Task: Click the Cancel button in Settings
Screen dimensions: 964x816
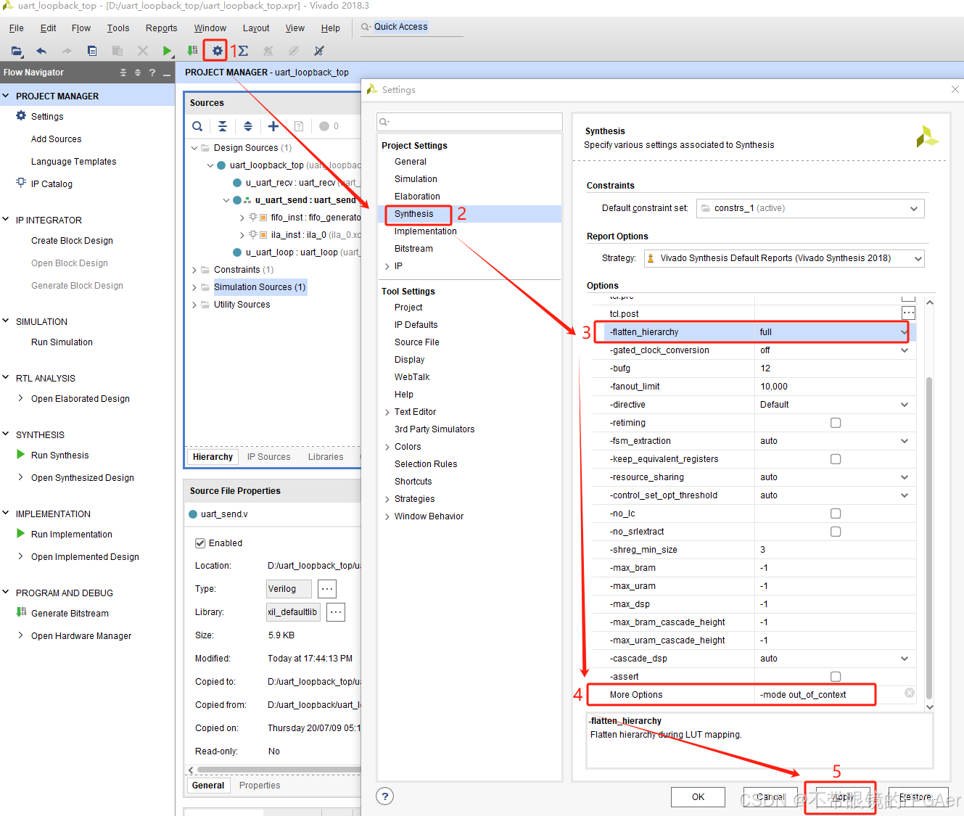Action: click(x=770, y=797)
